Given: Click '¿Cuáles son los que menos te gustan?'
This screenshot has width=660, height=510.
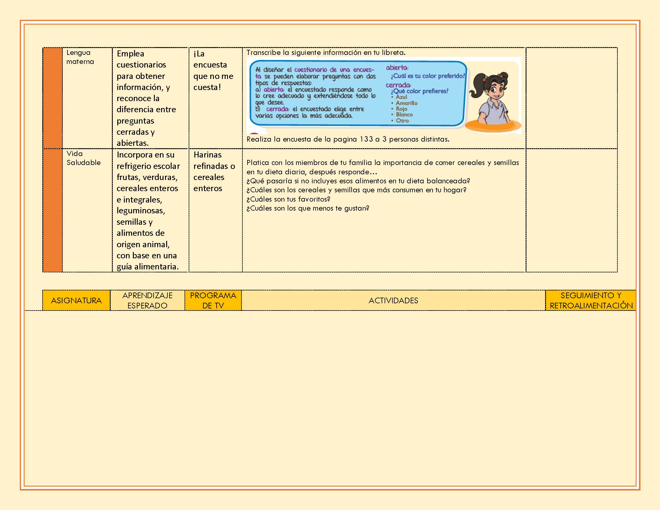Looking at the screenshot, I should [x=307, y=208].
